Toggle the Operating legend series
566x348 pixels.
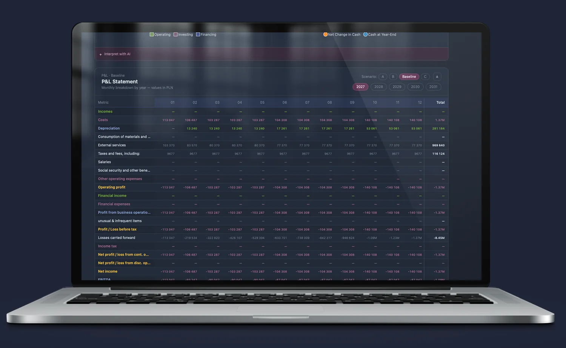160,35
